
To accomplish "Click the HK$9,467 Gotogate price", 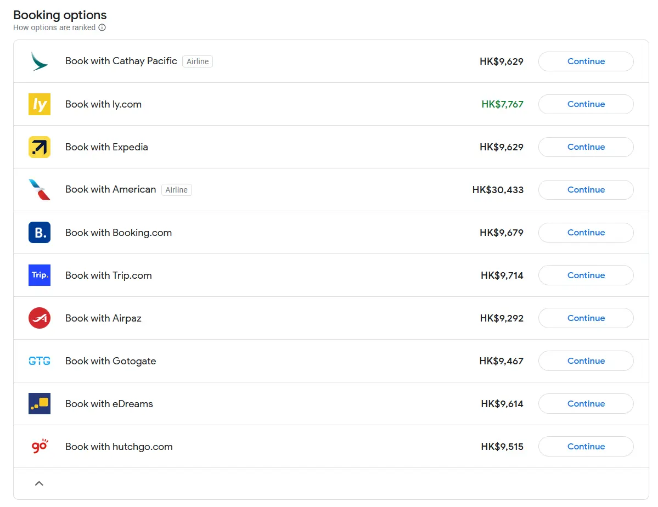I will 502,361.
